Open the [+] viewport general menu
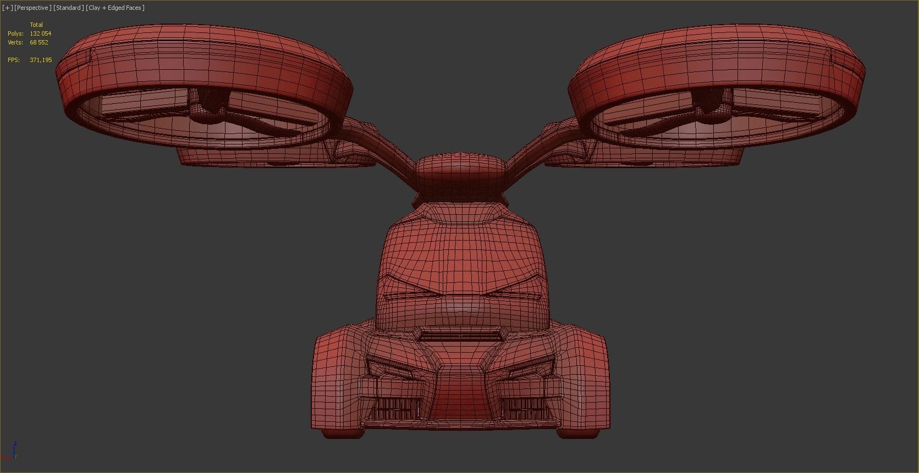The image size is (919, 473). click(x=8, y=8)
